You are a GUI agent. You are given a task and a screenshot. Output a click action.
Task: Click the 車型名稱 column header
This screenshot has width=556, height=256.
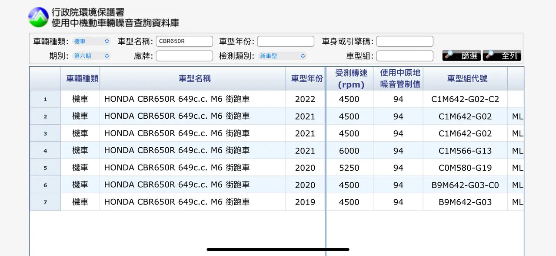[193, 78]
